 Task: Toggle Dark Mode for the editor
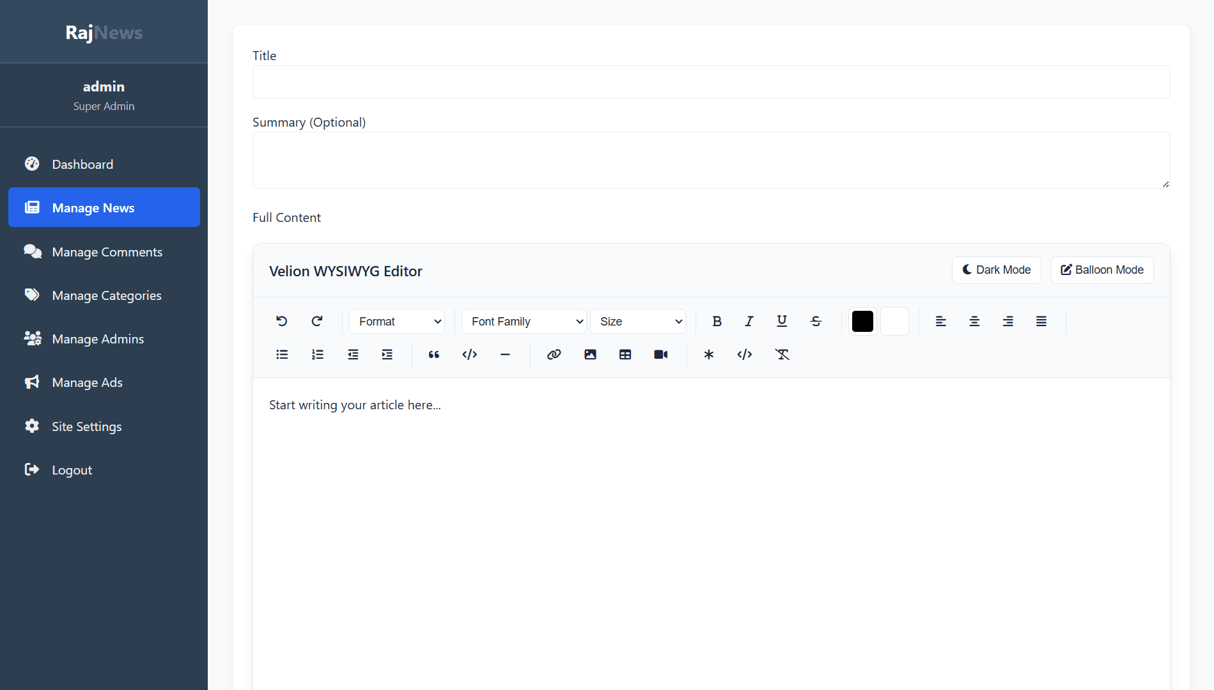click(x=996, y=270)
